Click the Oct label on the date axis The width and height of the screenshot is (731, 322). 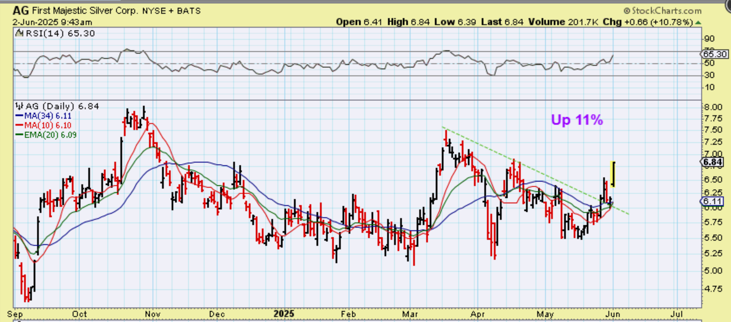(80, 314)
